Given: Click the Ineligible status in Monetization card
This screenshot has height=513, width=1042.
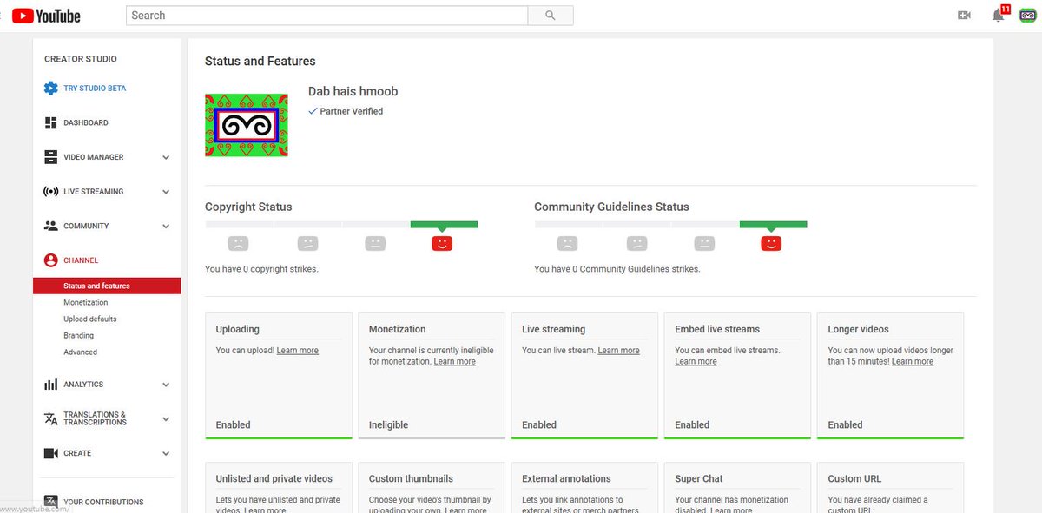Looking at the screenshot, I should pos(388,425).
